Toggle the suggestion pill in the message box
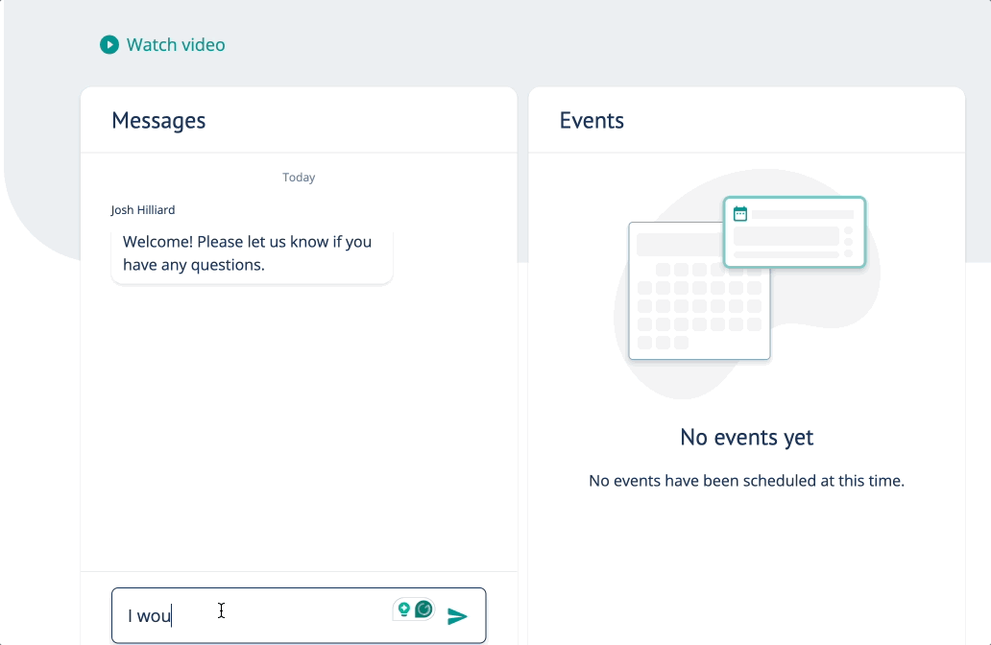Viewport: 991px width, 645px height. pyautogui.click(x=413, y=609)
